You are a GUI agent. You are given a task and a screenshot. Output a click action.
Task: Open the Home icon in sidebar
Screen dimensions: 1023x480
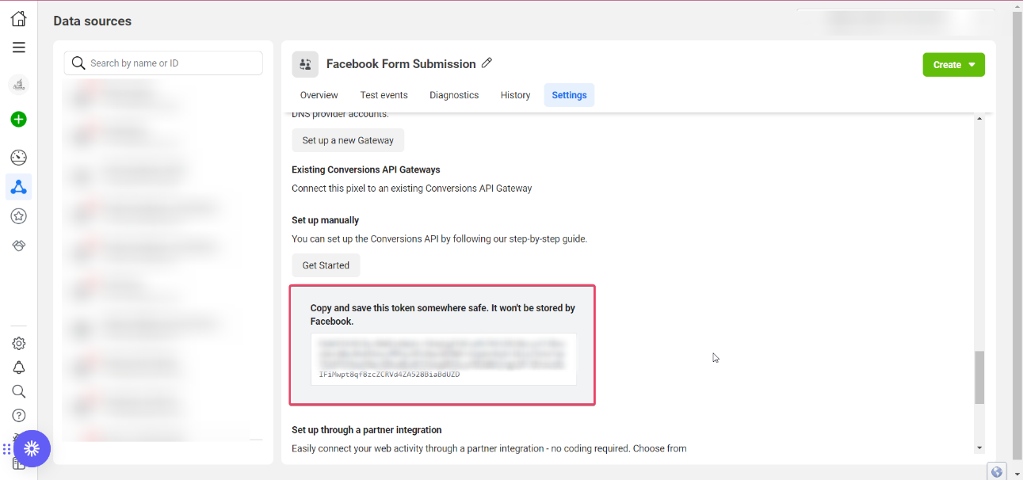pos(18,18)
